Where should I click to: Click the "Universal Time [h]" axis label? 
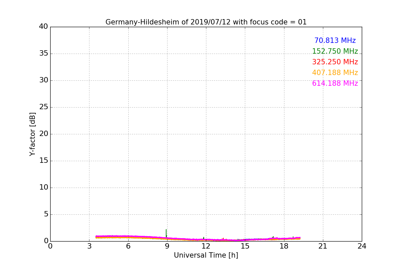coord(206,255)
